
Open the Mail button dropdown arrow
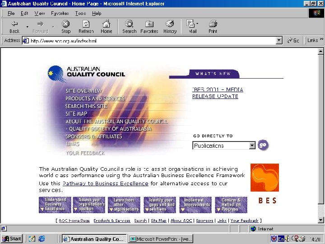click(197, 23)
